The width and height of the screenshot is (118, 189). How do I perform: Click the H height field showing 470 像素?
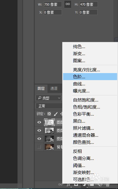[89, 4]
